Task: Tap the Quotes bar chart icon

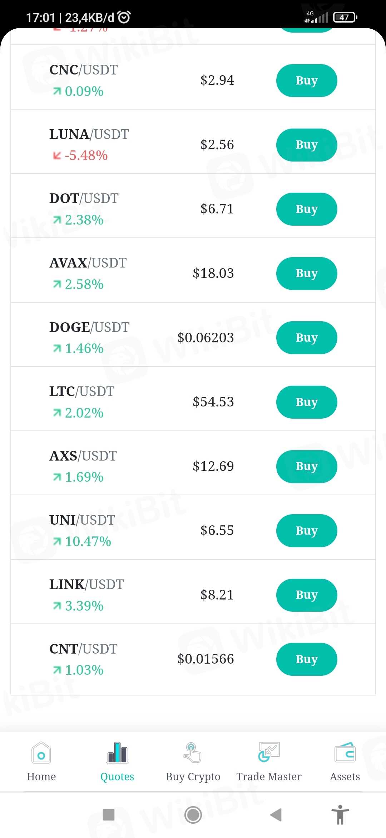Action: (x=117, y=753)
